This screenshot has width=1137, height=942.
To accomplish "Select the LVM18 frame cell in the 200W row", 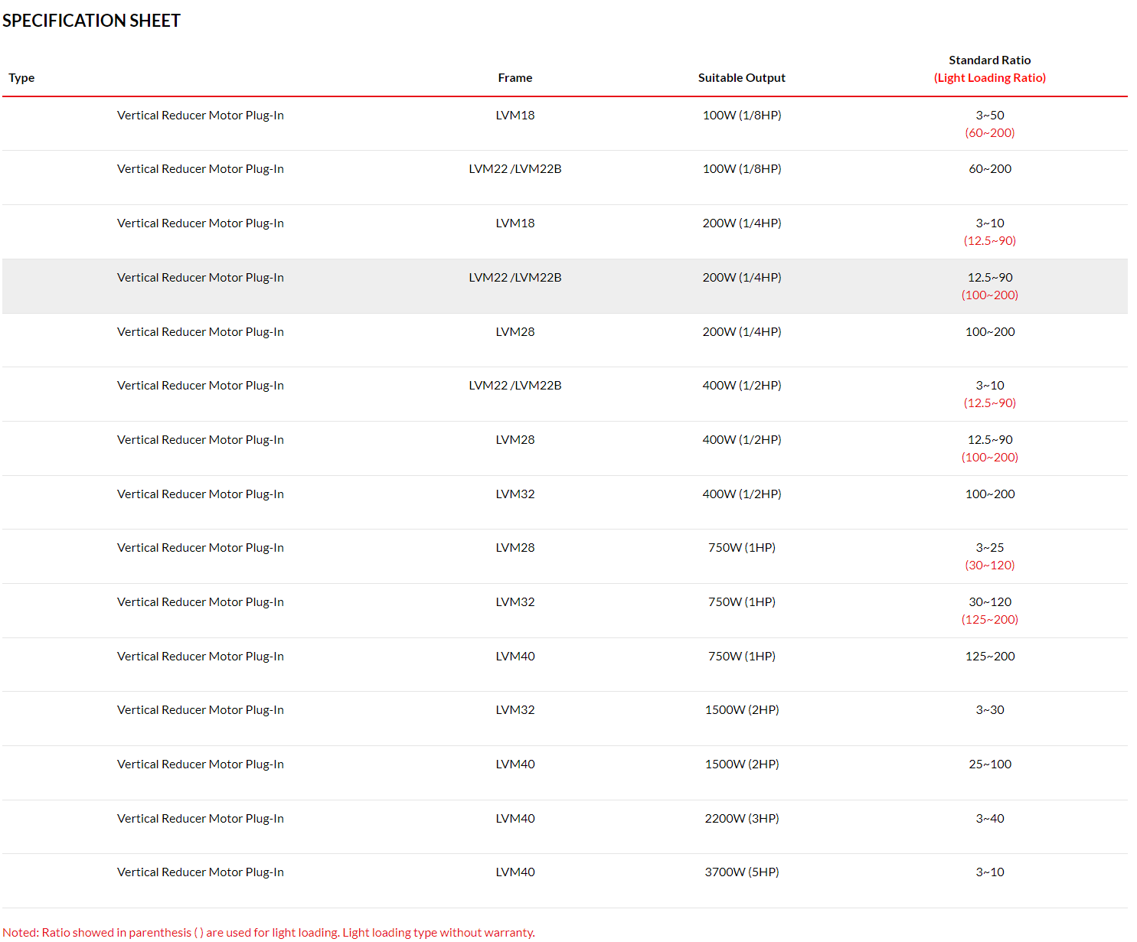I will [515, 223].
